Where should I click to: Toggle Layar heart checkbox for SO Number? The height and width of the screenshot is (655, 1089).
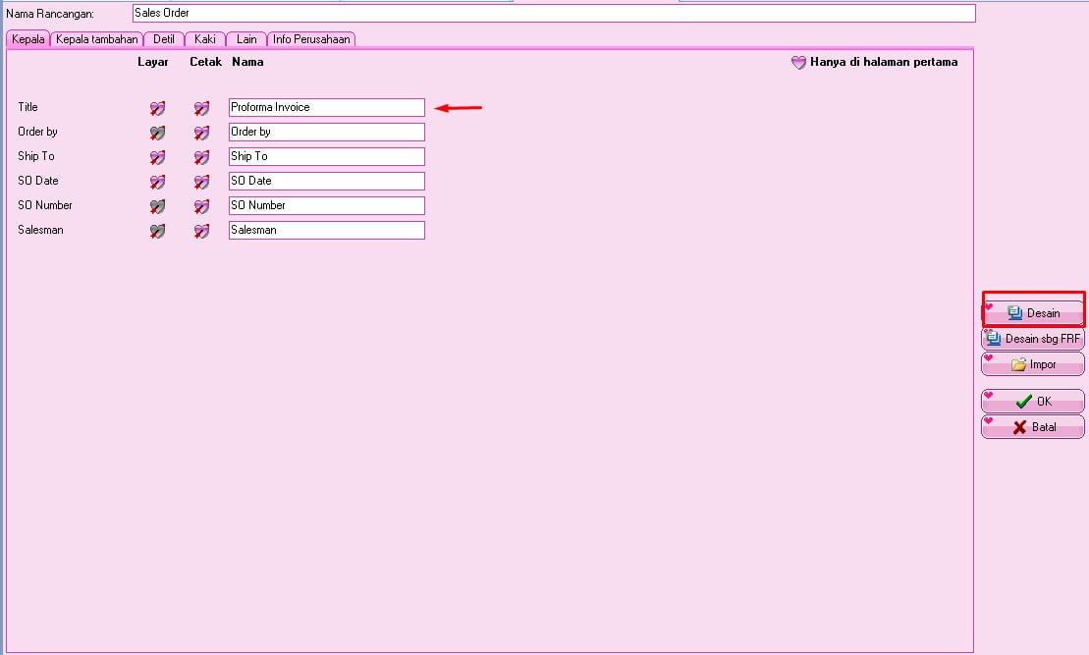click(158, 206)
